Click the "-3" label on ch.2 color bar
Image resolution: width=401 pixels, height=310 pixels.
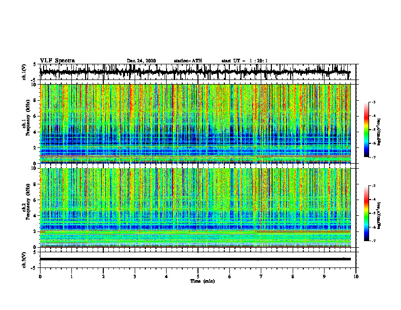[374, 186]
